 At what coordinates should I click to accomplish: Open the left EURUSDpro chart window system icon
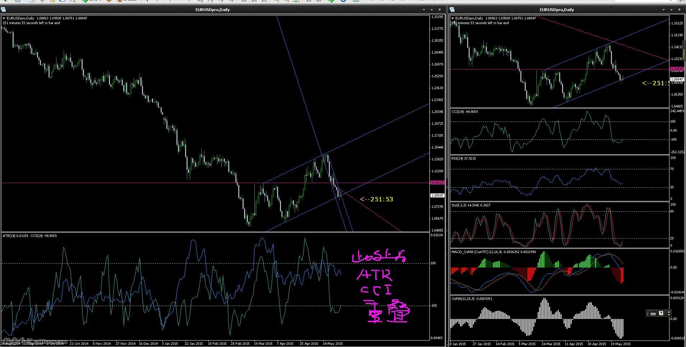3,9
